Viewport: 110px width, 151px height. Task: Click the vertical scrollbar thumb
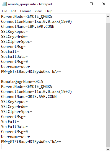[x=108, y=85]
